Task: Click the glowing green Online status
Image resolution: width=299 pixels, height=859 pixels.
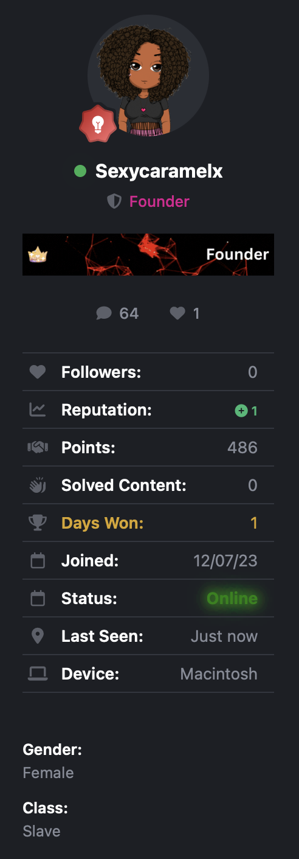Action: pos(232,599)
